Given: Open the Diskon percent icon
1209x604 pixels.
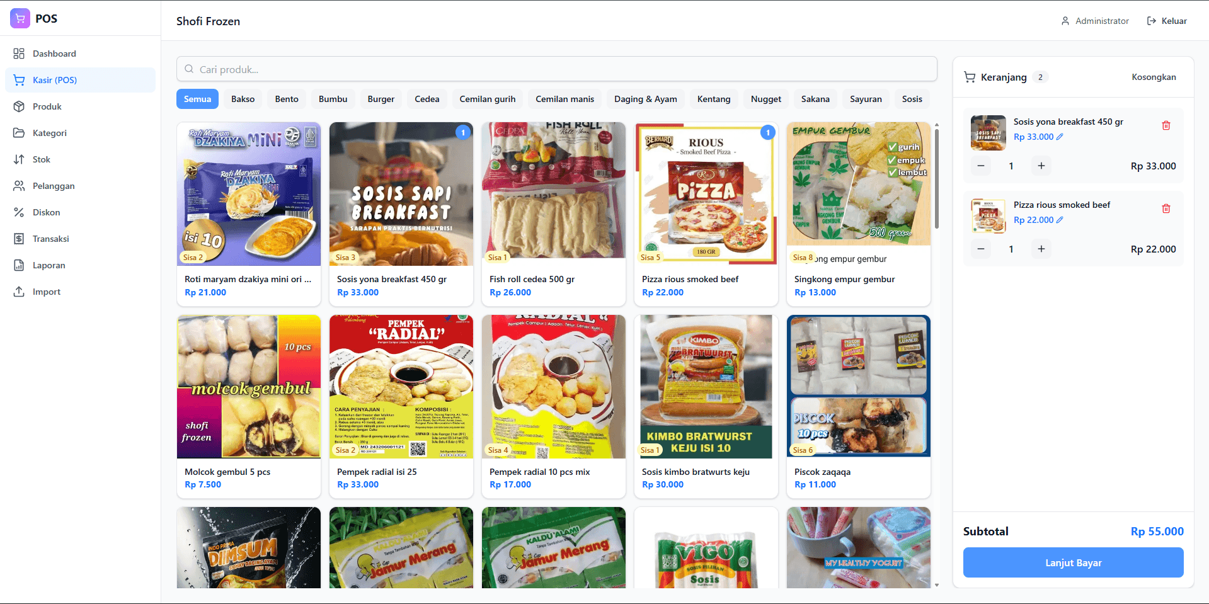Looking at the screenshot, I should [19, 212].
